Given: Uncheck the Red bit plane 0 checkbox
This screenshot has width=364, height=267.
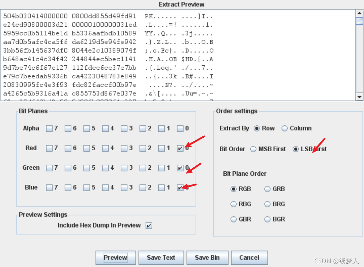Looking at the screenshot, I should pyautogui.click(x=180, y=148).
